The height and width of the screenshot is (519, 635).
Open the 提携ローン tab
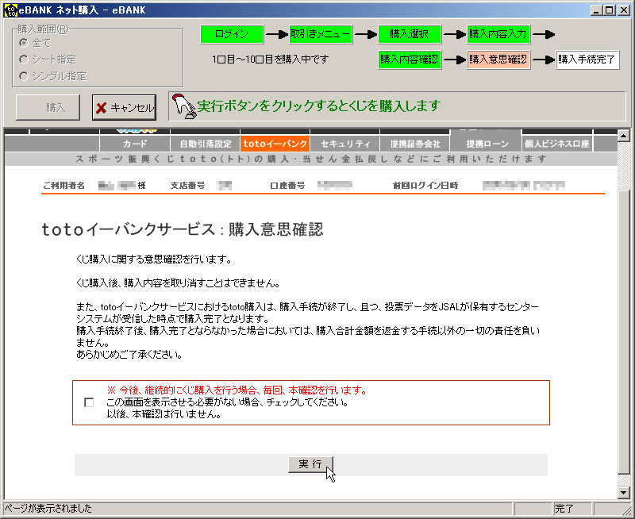pos(485,144)
